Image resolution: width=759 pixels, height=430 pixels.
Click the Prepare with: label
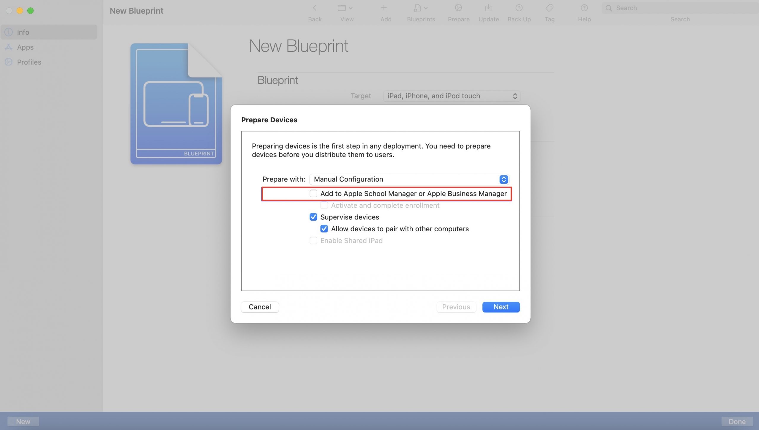283,179
